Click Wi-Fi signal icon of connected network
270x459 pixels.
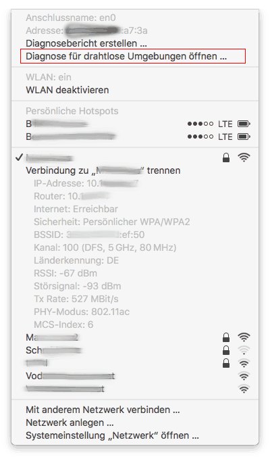244,158
